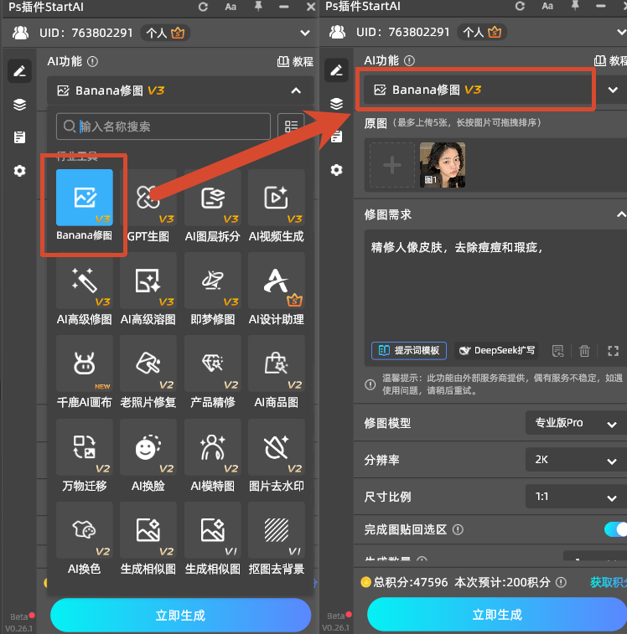Click info icon next to 完成图贴回选区
This screenshot has width=627, height=634.
(458, 529)
